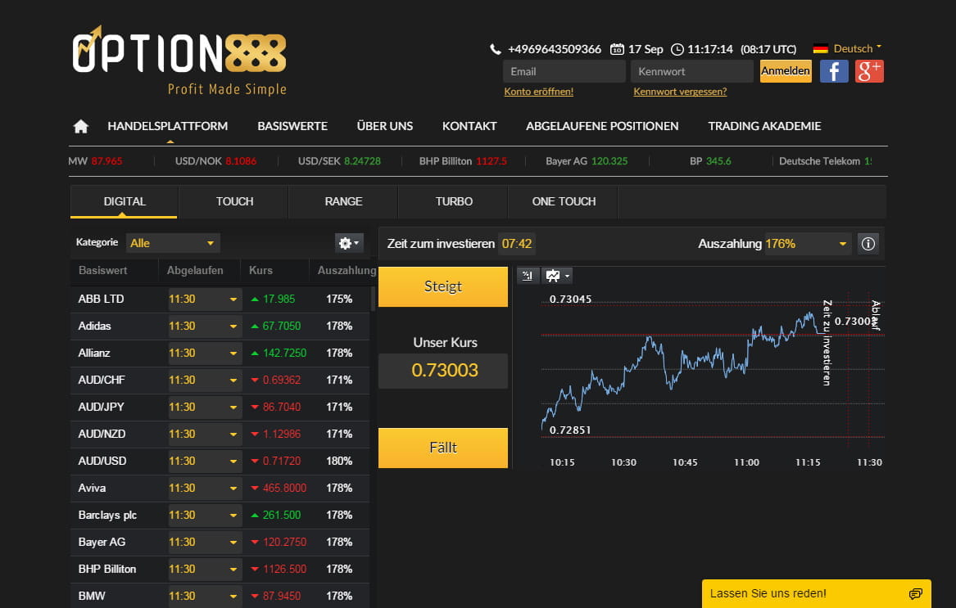Toggle the chart percentage view icon
The height and width of the screenshot is (608, 956).
coord(528,276)
